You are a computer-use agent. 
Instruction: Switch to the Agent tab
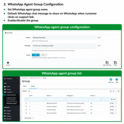(x=25, y=86)
